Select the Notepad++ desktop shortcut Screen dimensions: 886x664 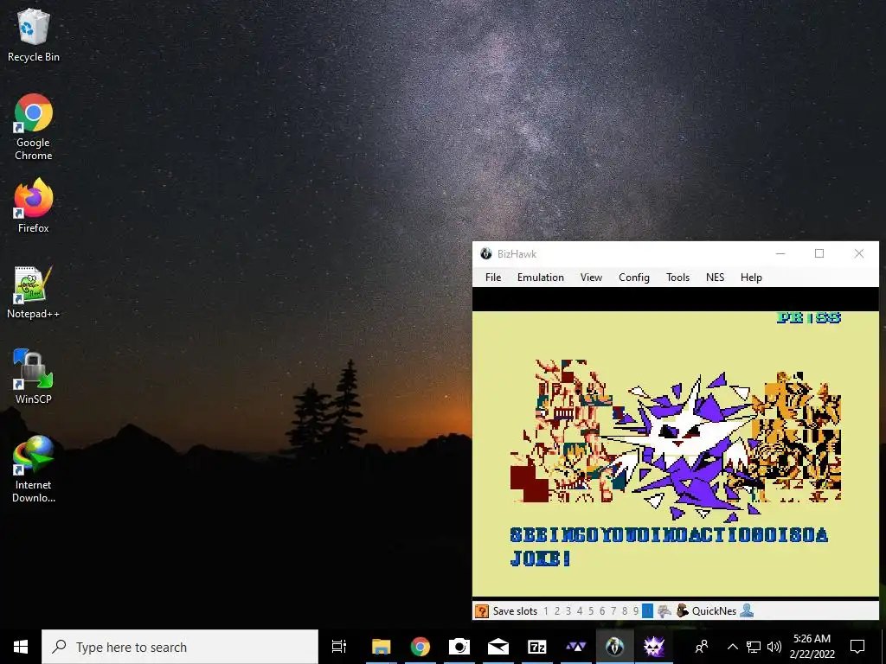(x=34, y=292)
